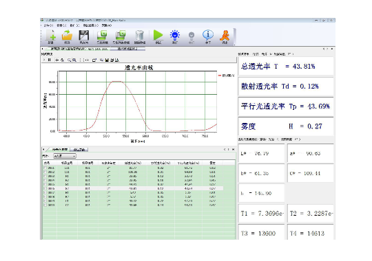
Task: Open the File menu in the menu bar
Action: [x=48, y=25]
